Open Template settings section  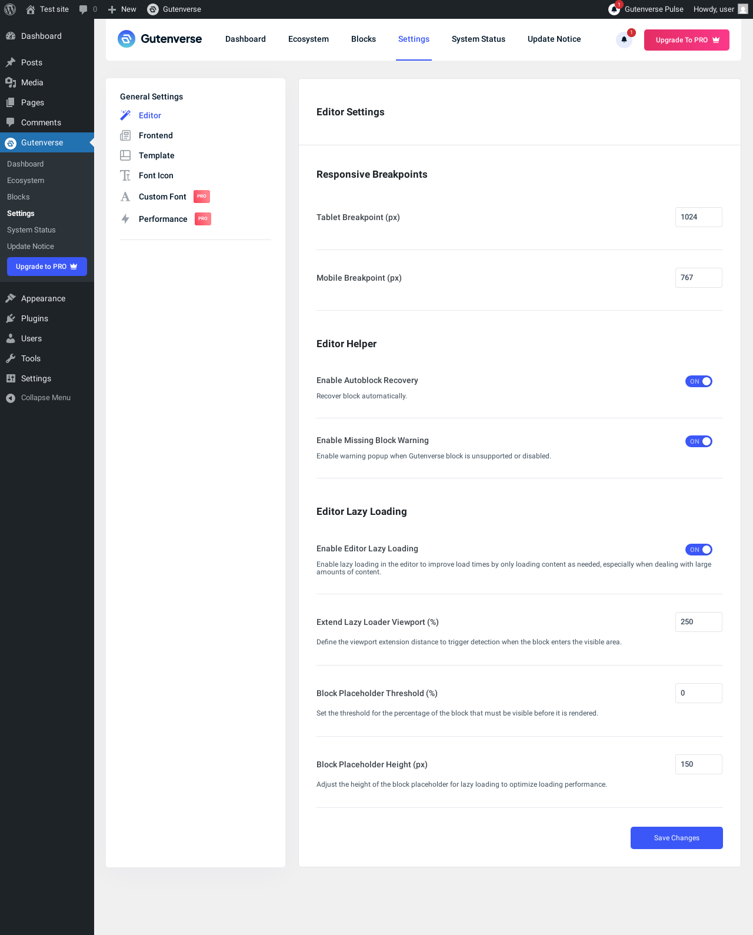pos(156,155)
